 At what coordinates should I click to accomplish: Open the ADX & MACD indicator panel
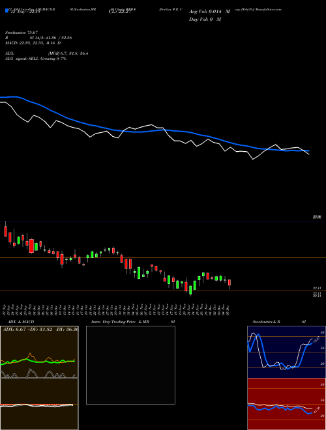pos(39,378)
